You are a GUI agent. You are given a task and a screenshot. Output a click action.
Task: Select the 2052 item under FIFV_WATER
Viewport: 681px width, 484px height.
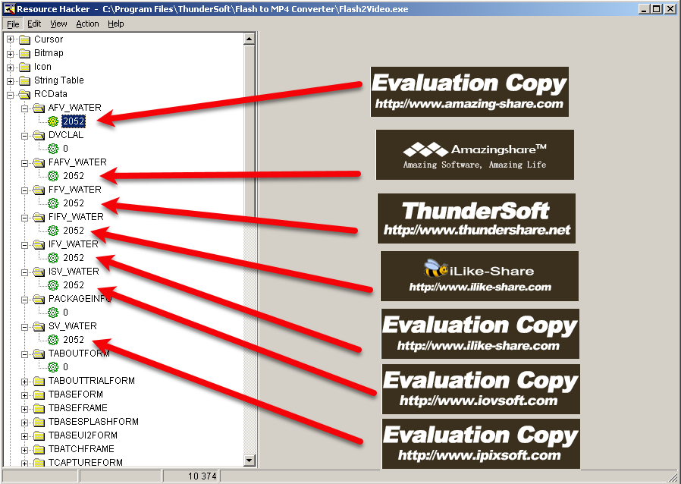click(x=74, y=231)
